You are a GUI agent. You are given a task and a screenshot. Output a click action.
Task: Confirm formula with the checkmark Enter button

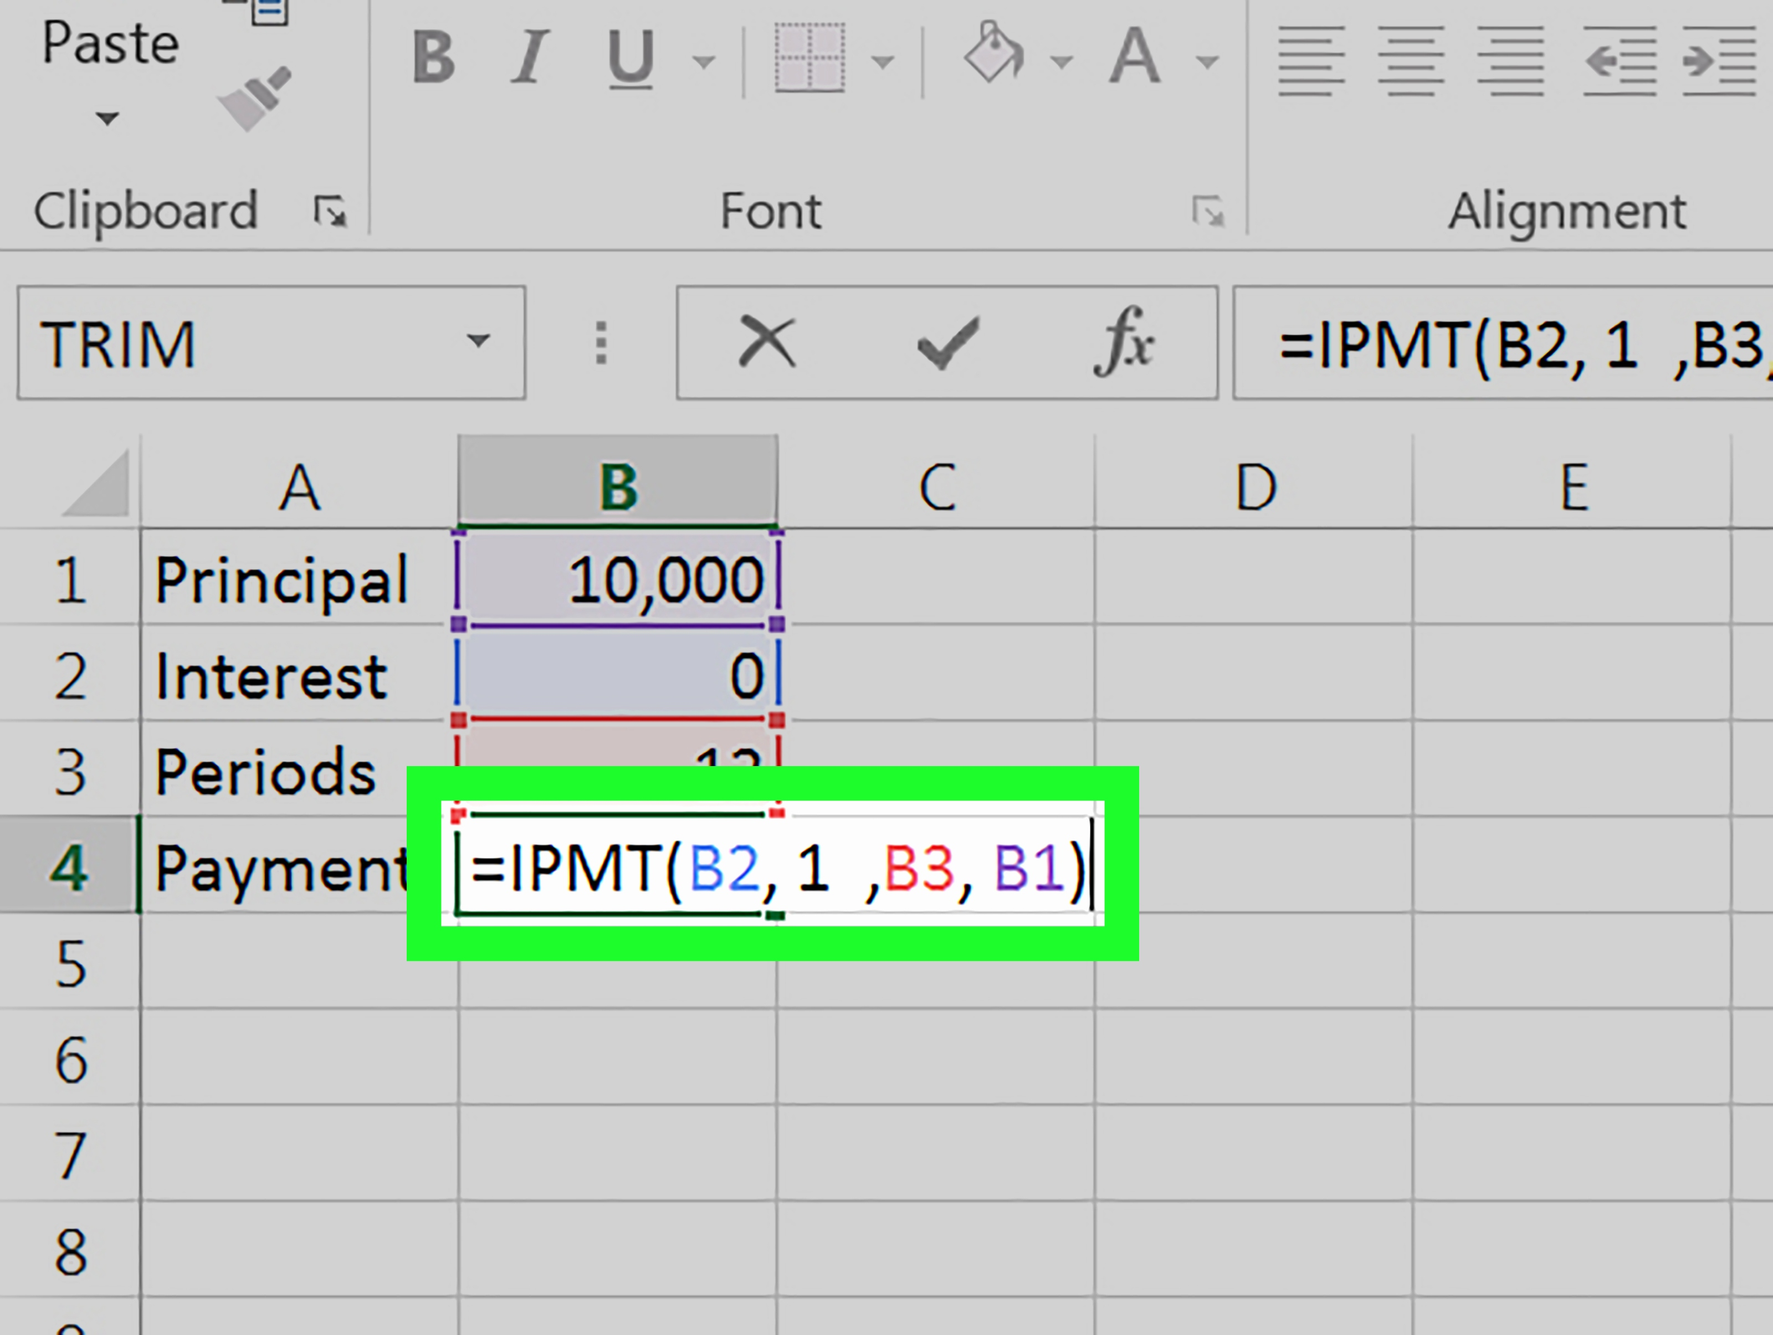click(947, 343)
